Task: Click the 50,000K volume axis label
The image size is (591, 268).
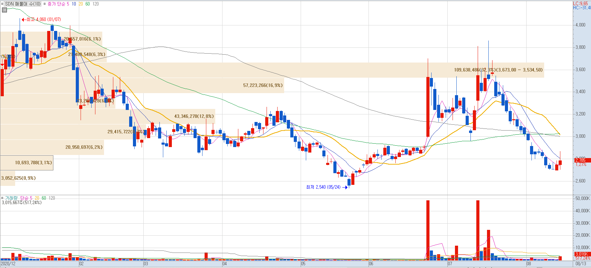Action: [x=583, y=199]
